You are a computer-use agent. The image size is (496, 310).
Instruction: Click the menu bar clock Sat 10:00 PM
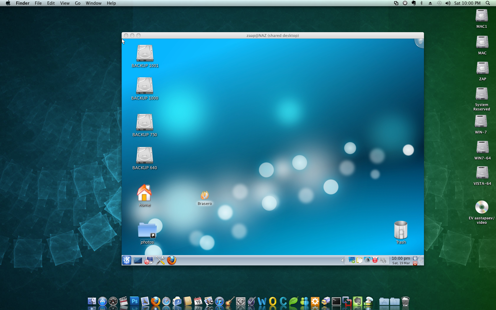pos(467,3)
